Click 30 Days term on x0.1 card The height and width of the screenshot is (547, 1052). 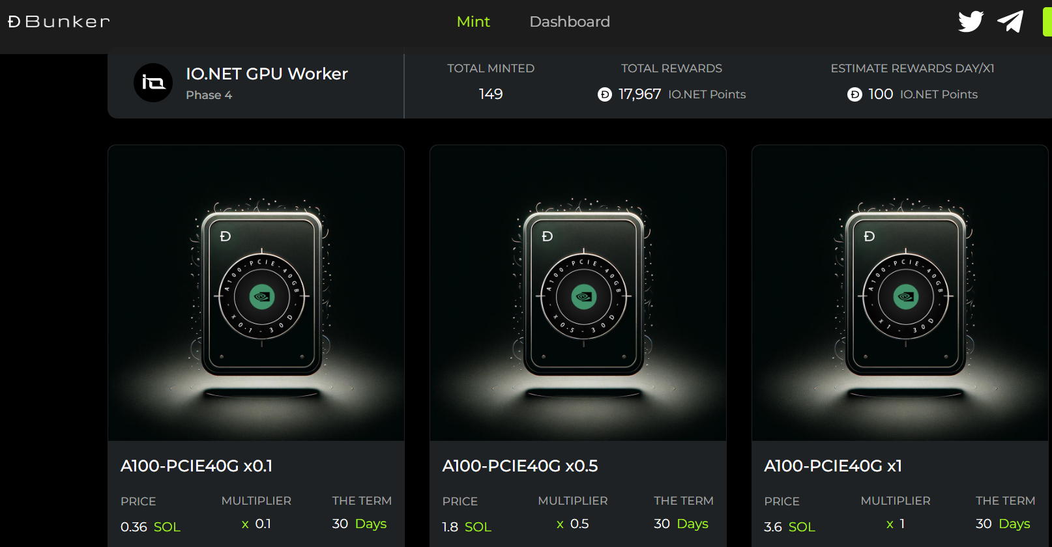[359, 524]
